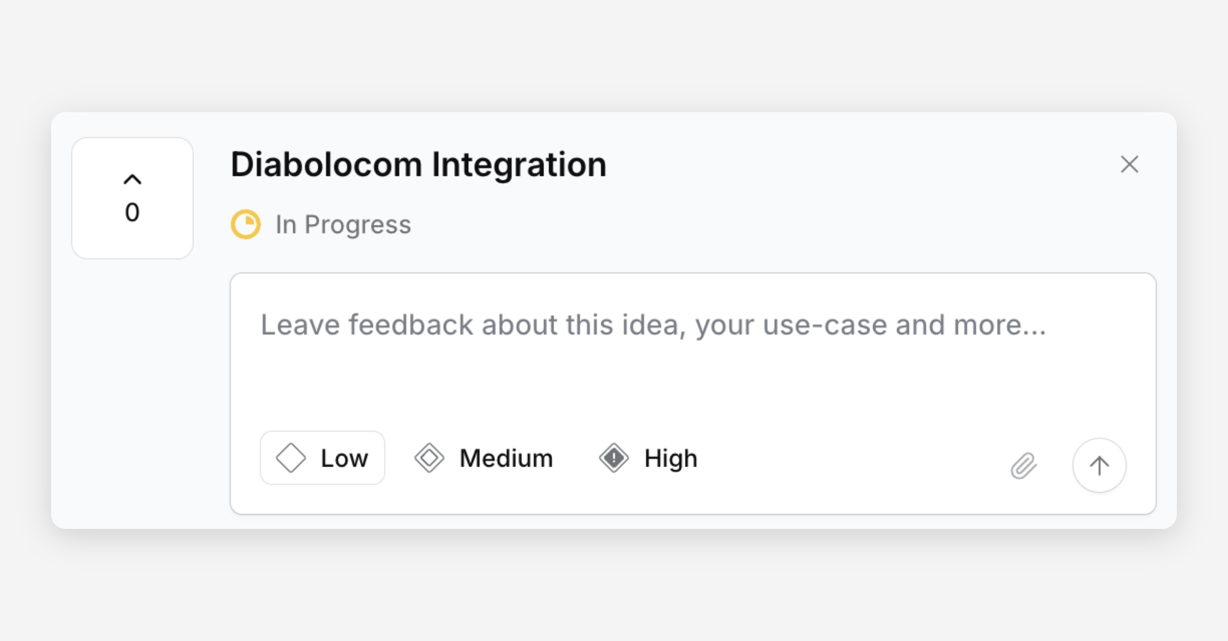1228x641 pixels.
Task: Click the word Integration in the heading
Action: 519,165
